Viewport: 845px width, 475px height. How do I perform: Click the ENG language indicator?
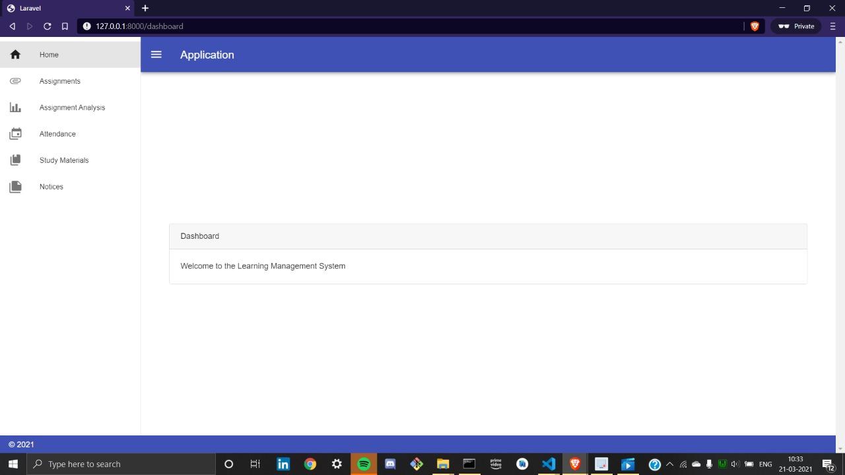[x=766, y=464]
